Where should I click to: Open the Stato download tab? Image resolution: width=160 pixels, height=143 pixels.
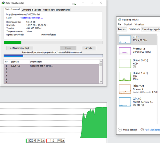[12, 9]
